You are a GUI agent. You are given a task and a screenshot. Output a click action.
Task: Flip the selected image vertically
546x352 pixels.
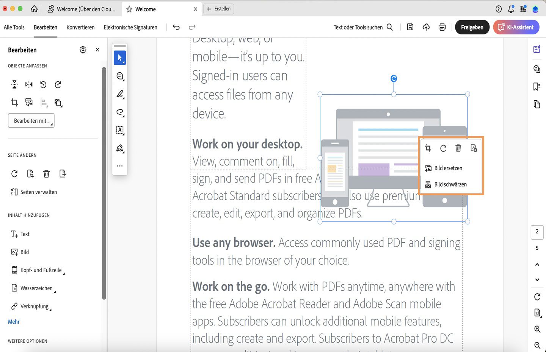14,84
